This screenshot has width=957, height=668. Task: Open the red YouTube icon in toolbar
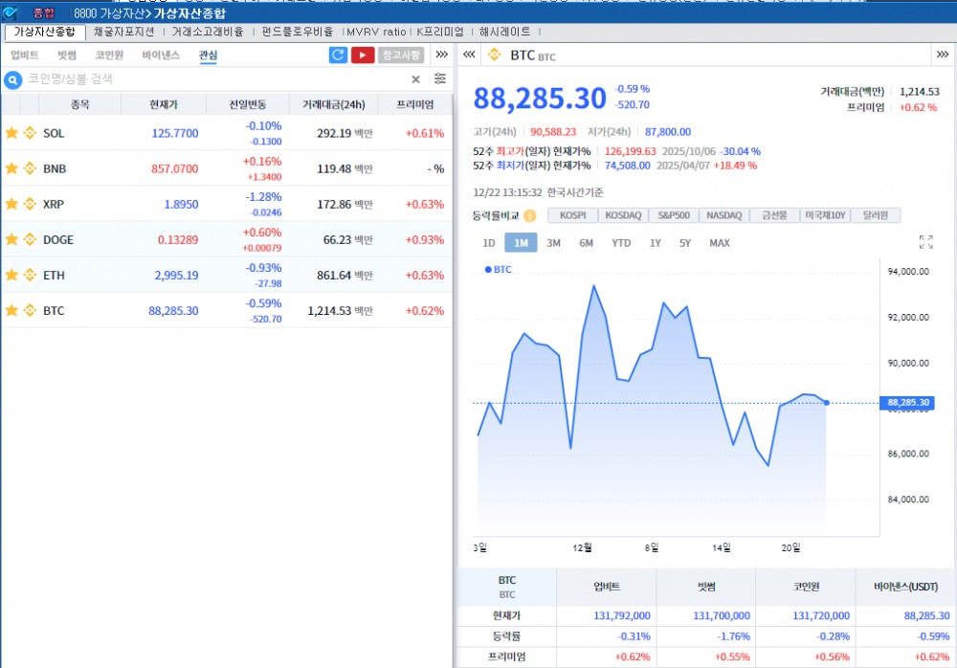tap(364, 56)
